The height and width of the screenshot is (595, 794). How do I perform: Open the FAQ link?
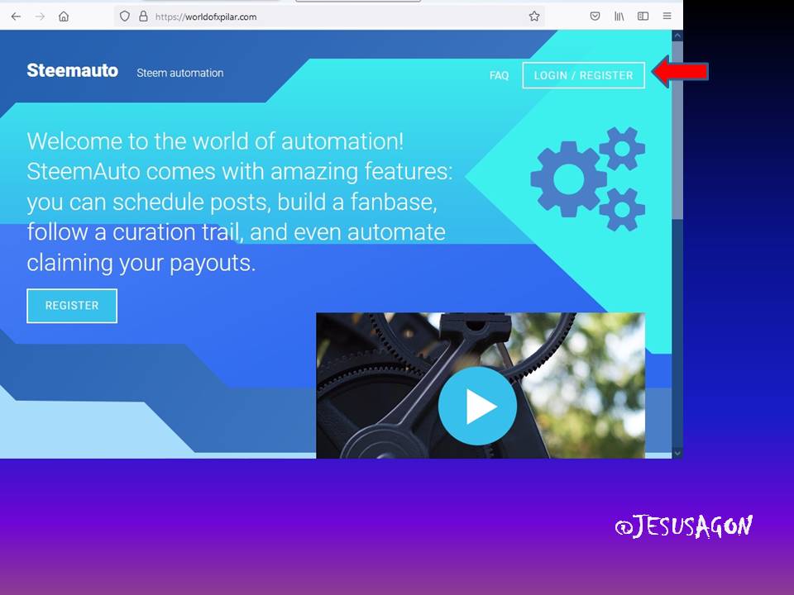[x=499, y=76]
